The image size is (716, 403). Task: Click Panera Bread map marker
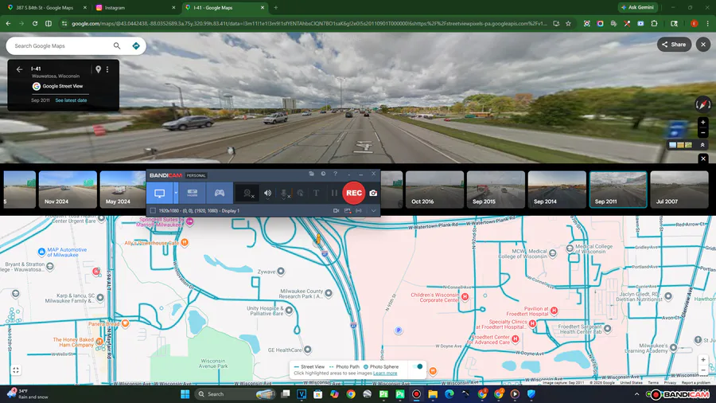tap(125, 323)
